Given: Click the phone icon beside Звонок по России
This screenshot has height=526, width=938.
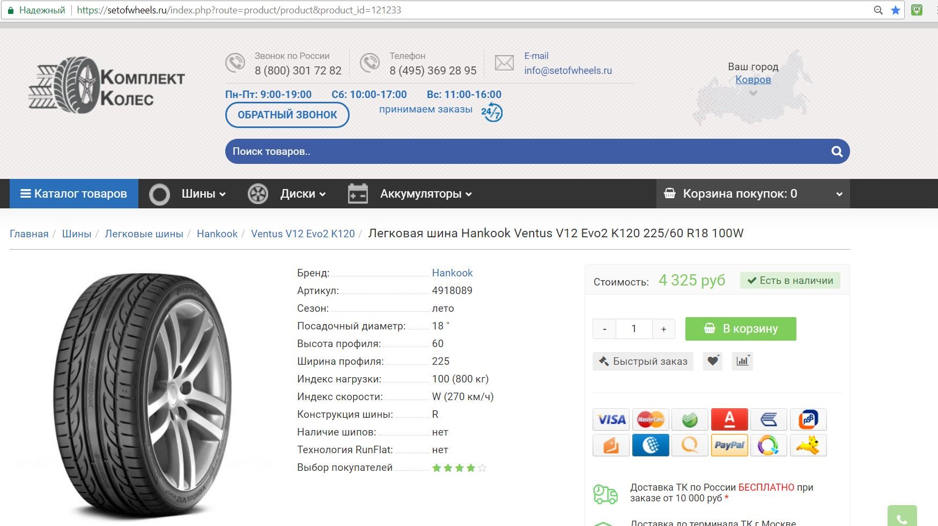Looking at the screenshot, I should point(235,63).
